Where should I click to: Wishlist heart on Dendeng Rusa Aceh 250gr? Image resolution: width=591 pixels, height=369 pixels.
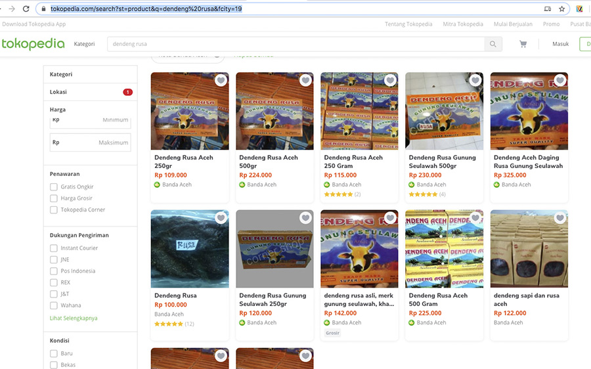(x=221, y=81)
